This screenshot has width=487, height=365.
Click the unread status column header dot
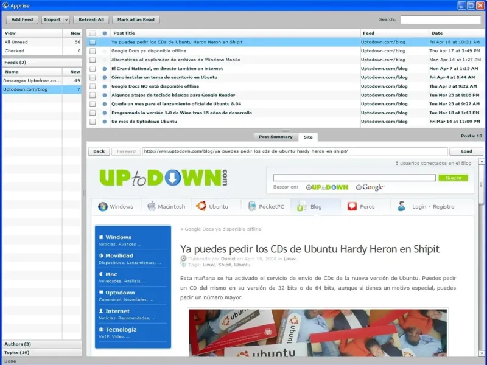(x=105, y=33)
